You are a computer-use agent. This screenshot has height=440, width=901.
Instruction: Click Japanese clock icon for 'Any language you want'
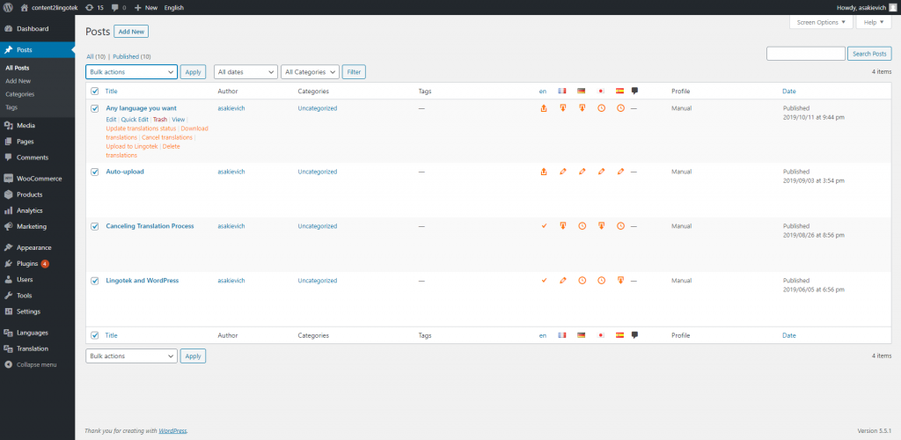coord(601,108)
